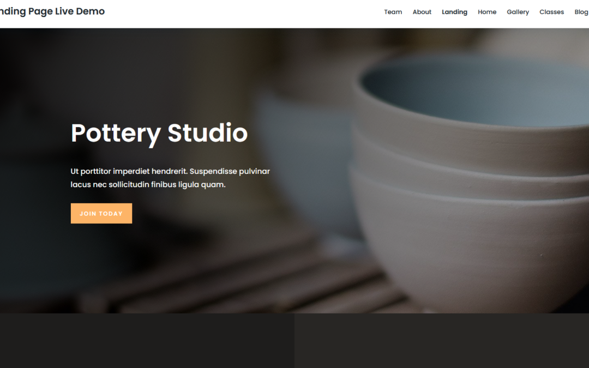The height and width of the screenshot is (368, 589).
Task: Click the darker left panel below hero
Action: tap(147, 341)
